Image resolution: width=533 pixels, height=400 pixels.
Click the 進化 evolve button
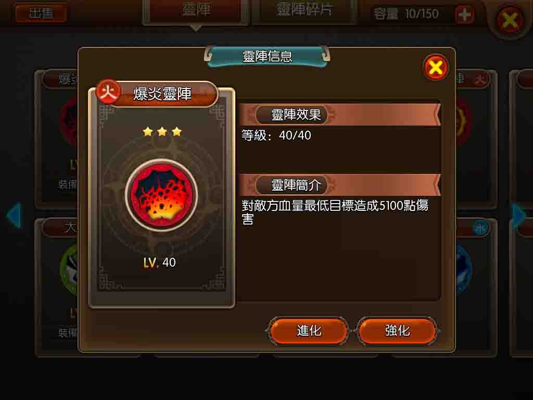click(x=308, y=331)
